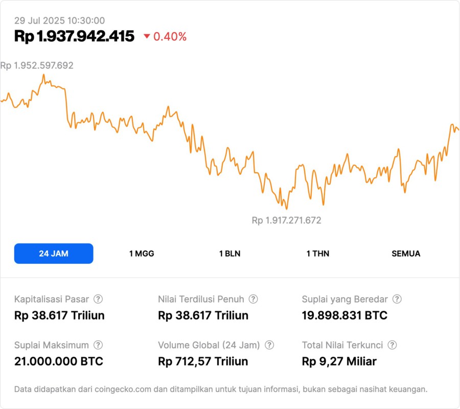Click help icon beside Suplai Maksimum
Screen dimensions: 460x409
pos(98,345)
